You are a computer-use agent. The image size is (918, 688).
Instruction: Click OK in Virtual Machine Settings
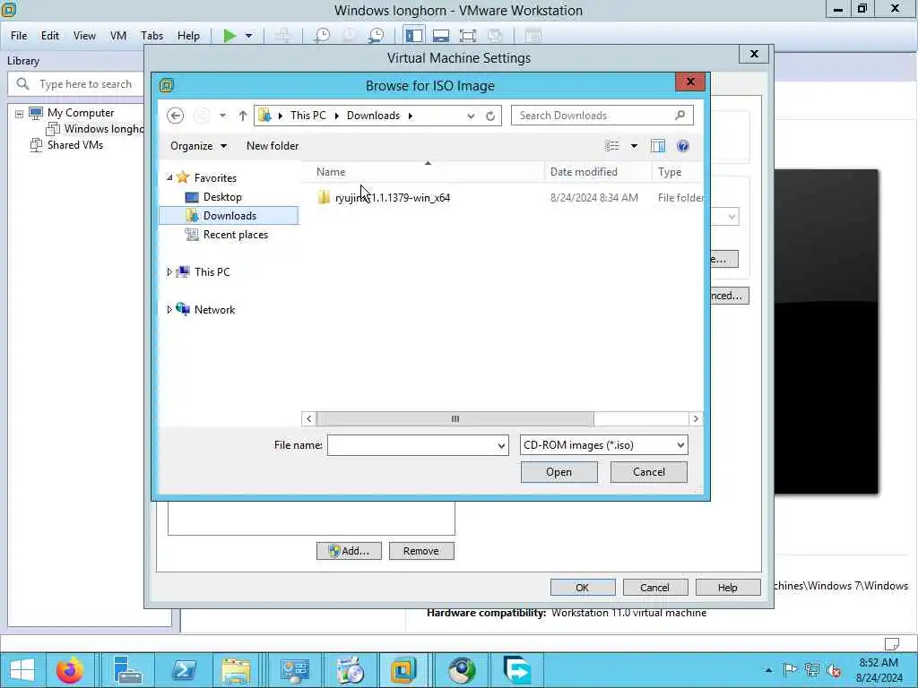click(583, 588)
